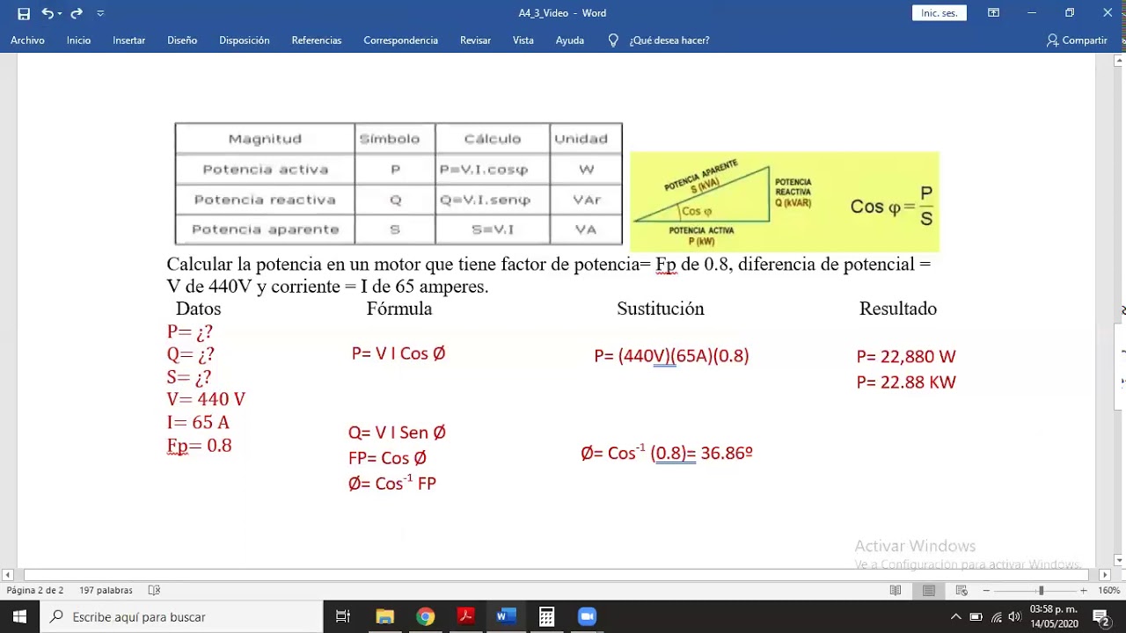The height and width of the screenshot is (633, 1126).
Task: Click the spelling proofing status icon
Action: (x=154, y=591)
